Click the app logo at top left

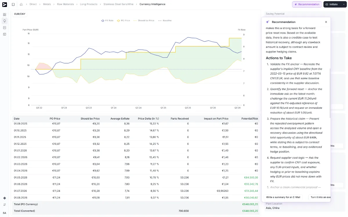tap(4, 4)
